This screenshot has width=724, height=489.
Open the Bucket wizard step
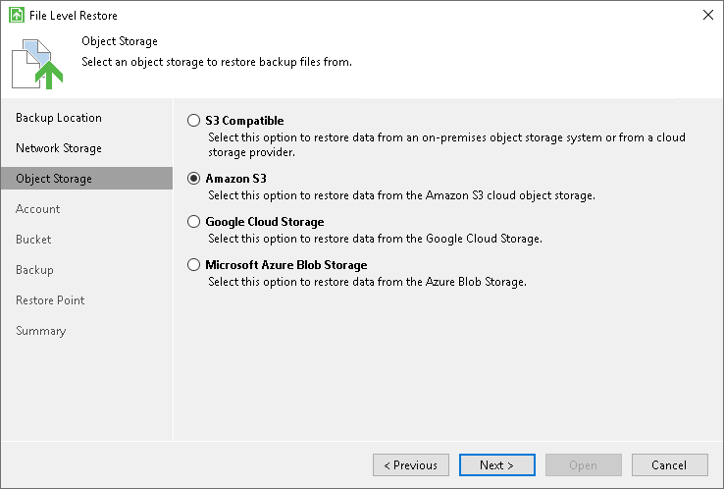(x=33, y=240)
